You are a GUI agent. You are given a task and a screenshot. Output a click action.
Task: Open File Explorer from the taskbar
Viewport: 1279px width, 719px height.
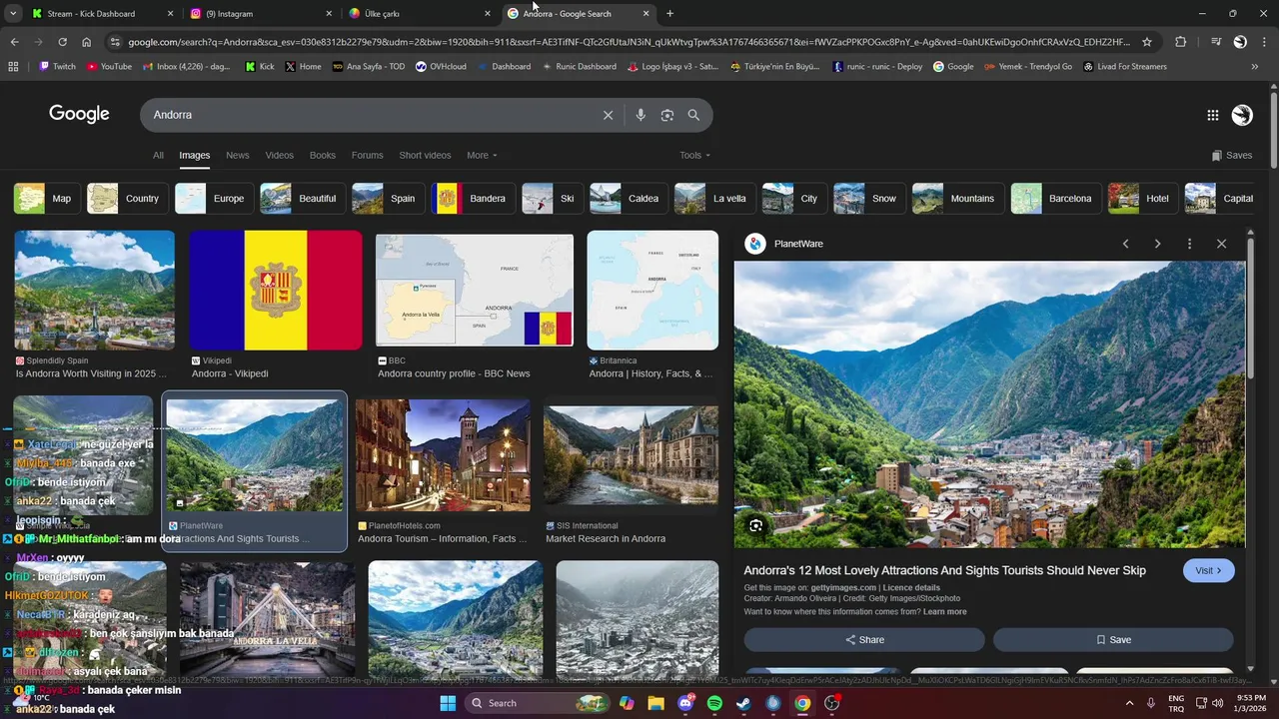[655, 703]
